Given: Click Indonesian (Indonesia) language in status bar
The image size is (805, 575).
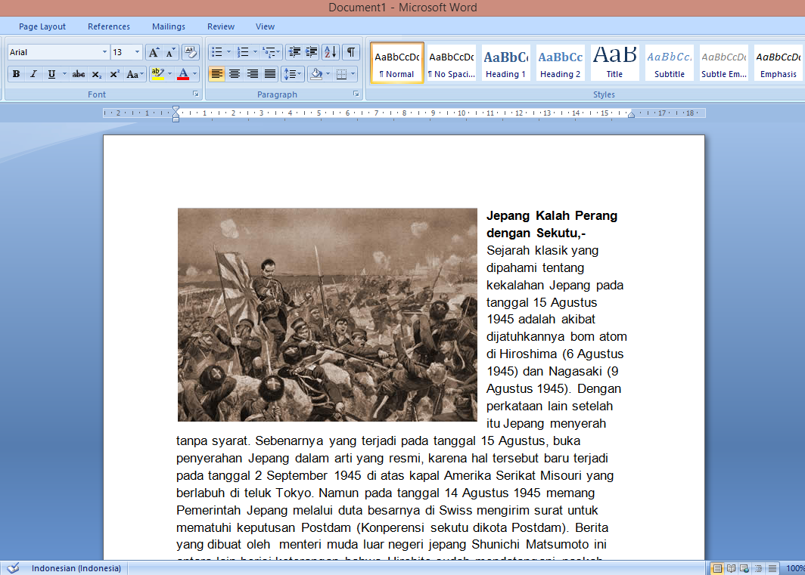Looking at the screenshot, I should click(76, 568).
